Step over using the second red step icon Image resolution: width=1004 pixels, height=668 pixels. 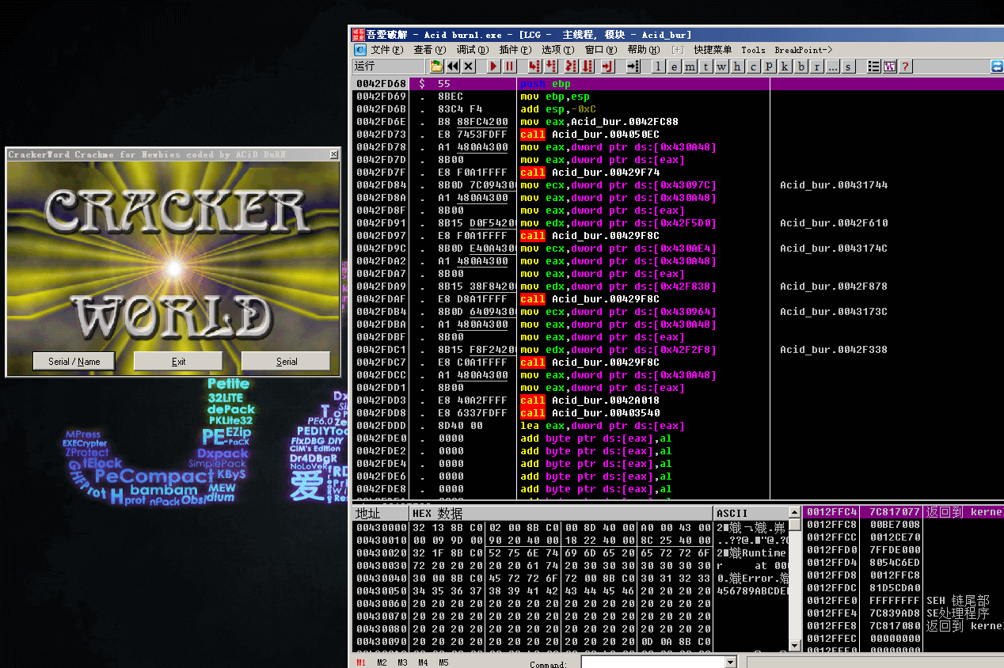[550, 66]
